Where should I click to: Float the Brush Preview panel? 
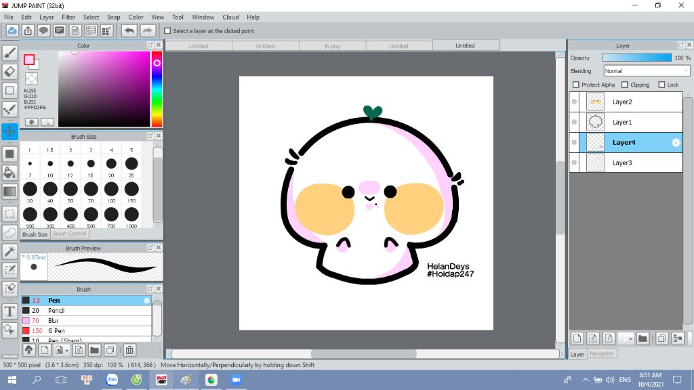pyautogui.click(x=150, y=248)
